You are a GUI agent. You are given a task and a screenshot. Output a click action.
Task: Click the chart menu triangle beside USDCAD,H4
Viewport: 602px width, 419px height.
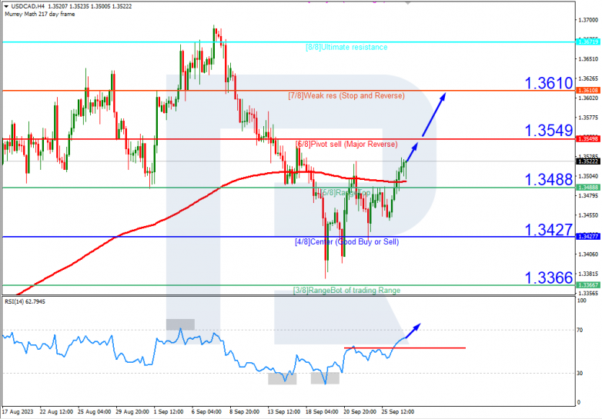click(x=6, y=6)
